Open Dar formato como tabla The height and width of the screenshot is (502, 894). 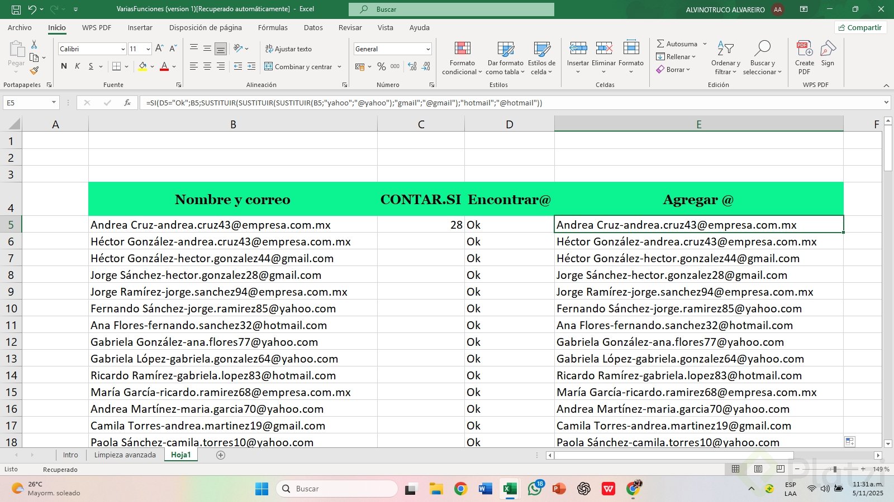point(506,58)
